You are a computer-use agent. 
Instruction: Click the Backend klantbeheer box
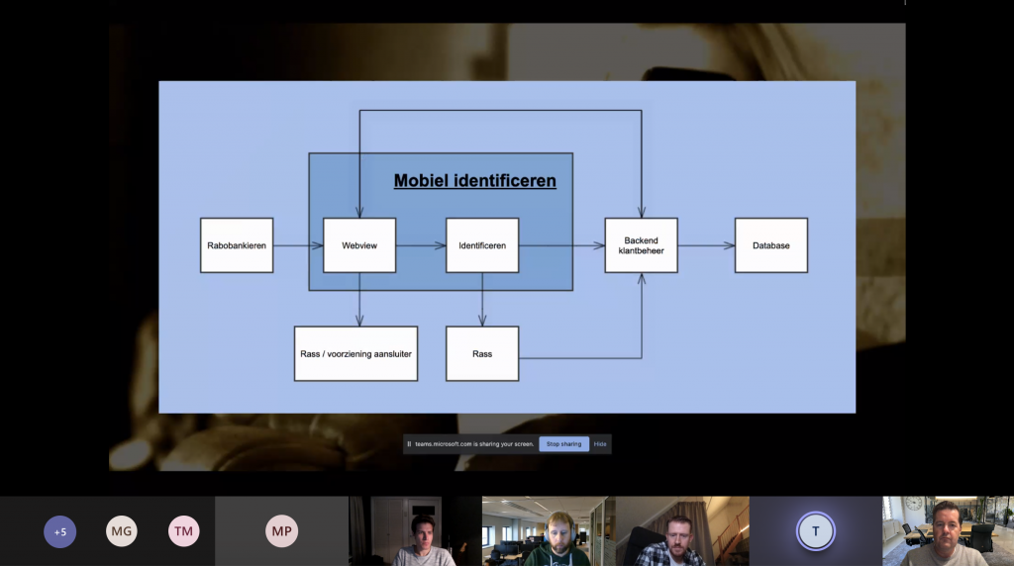(x=642, y=245)
